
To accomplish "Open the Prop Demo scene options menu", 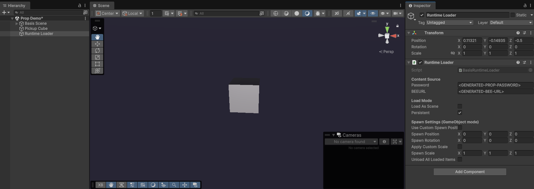I will [85, 18].
